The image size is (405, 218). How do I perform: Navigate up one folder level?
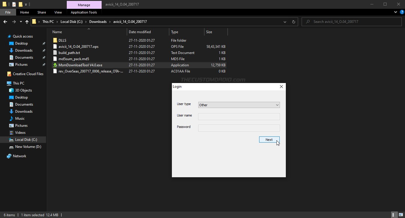[x=27, y=21]
